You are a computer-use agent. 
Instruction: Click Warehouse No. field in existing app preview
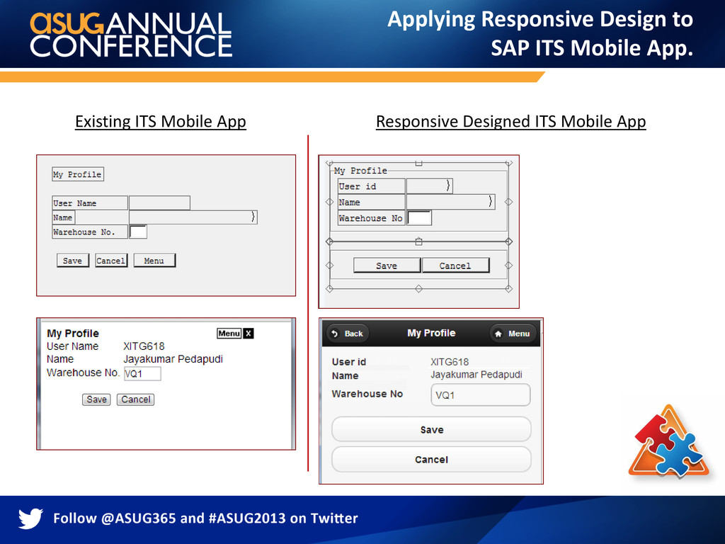[142, 374]
